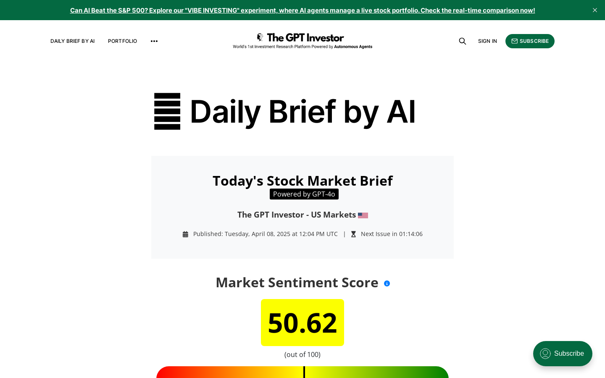Click the sentiment gradient gauge bar
605x378 pixels.
tap(302, 372)
